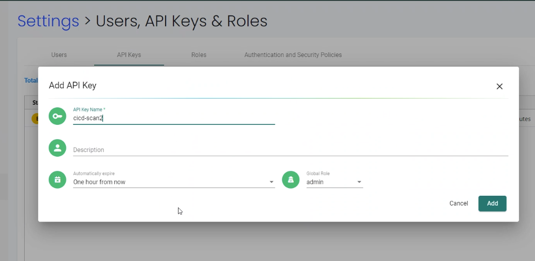
Task: Click the 'Users, API Keys & Roles' heading
Action: tap(182, 21)
